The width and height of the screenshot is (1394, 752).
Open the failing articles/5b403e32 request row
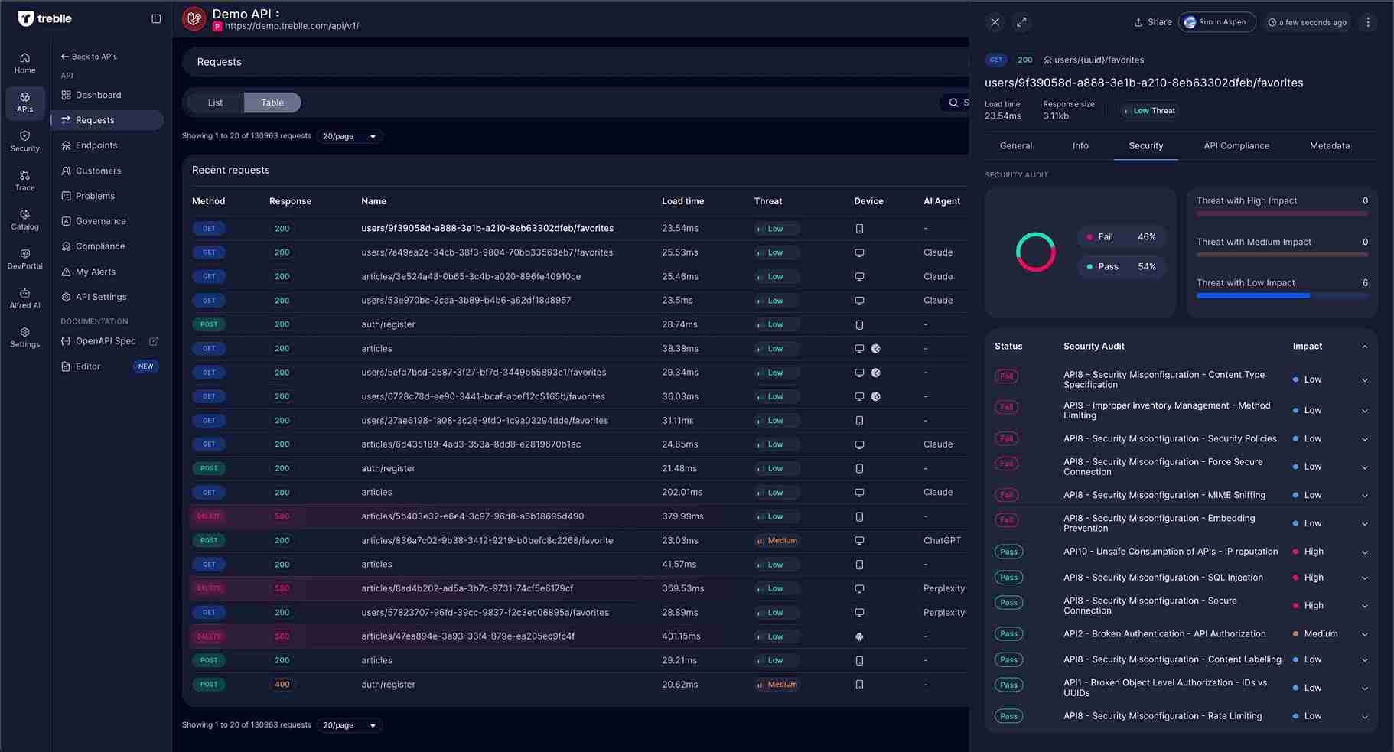click(x=470, y=516)
